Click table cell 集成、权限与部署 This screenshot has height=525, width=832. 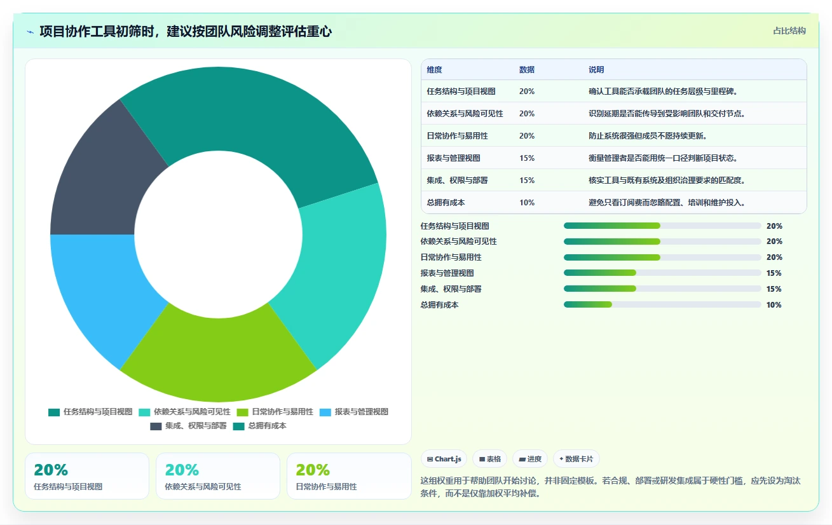coord(458,181)
